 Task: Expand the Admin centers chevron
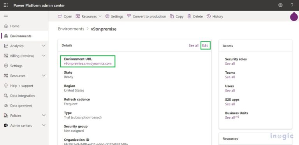pyautogui.click(x=44, y=125)
